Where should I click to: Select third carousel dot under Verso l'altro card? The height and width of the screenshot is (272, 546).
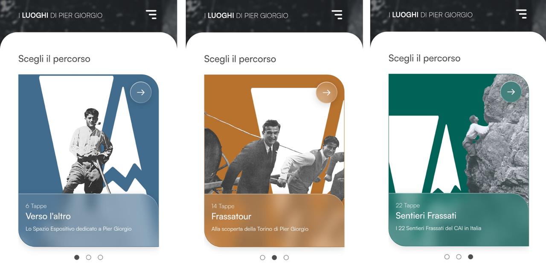point(101,258)
